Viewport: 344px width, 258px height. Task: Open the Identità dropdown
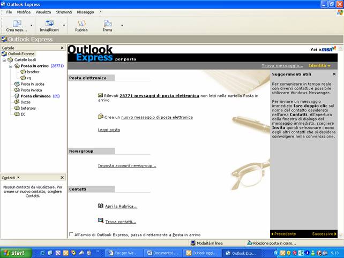(x=319, y=65)
